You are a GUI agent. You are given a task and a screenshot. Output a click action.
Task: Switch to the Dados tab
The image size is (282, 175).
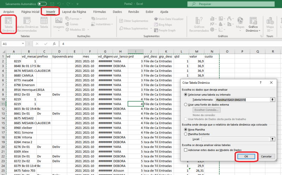[117, 12]
